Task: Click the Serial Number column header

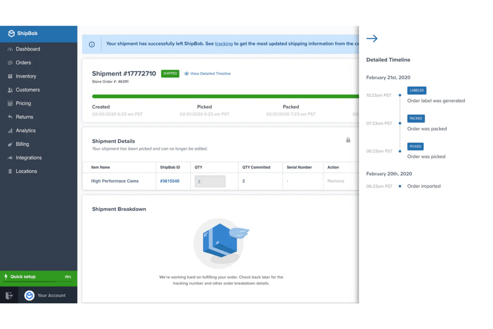Action: (x=299, y=167)
